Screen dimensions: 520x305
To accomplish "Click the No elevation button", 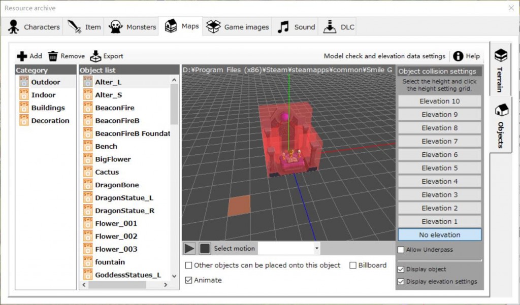I will click(439, 235).
